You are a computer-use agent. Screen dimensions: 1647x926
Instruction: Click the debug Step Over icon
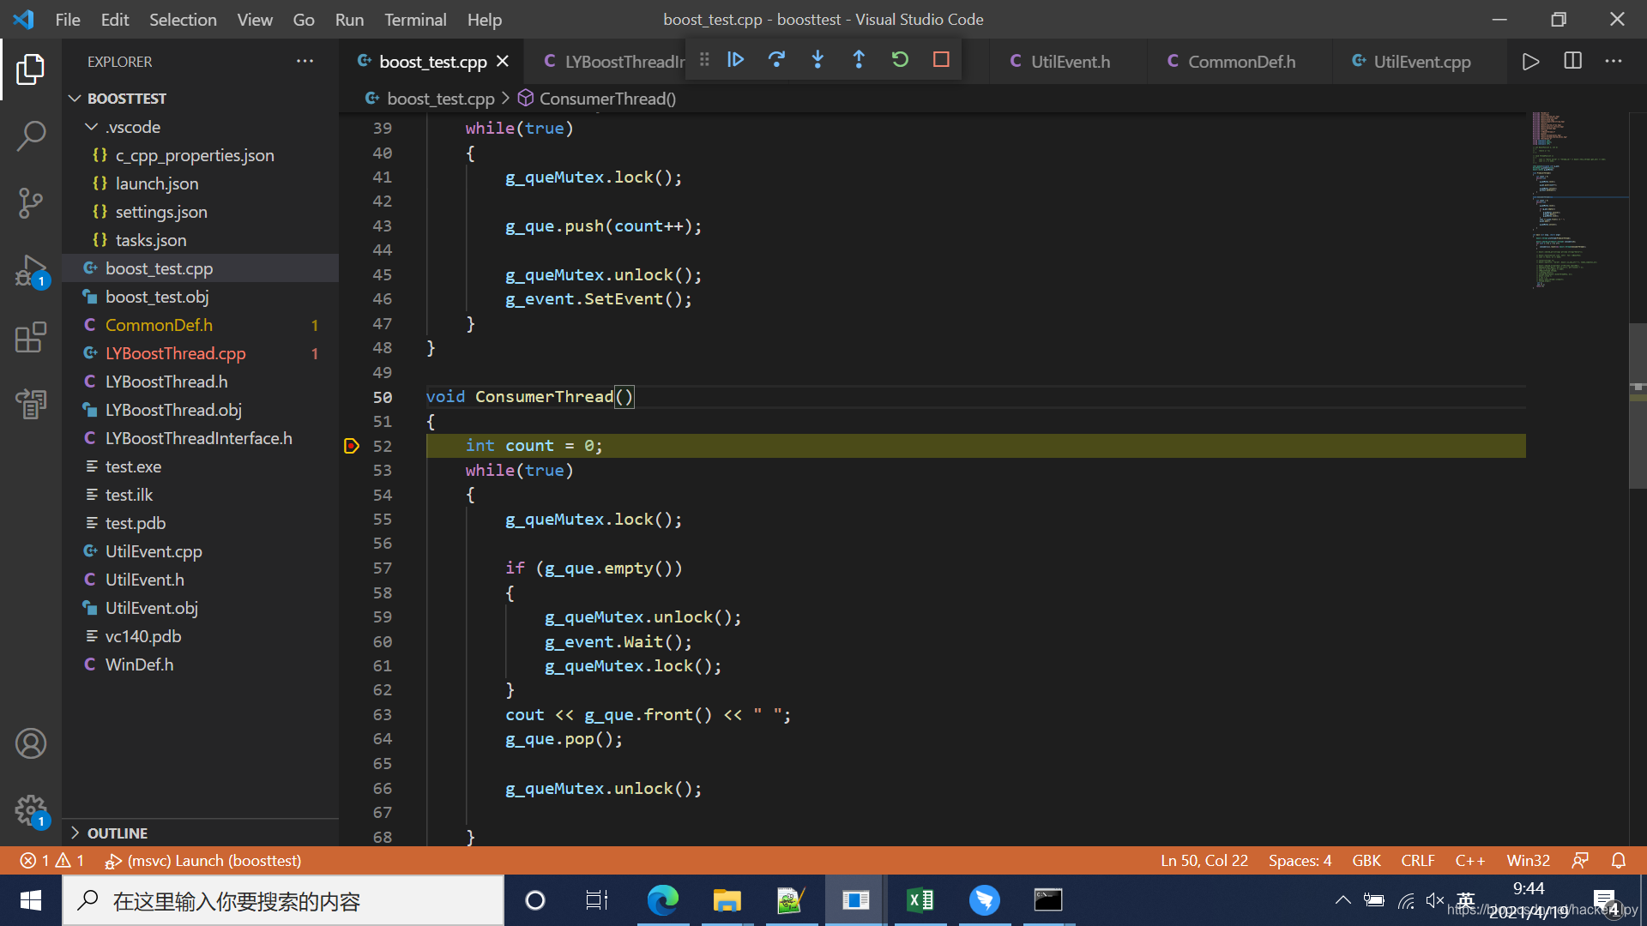(776, 60)
